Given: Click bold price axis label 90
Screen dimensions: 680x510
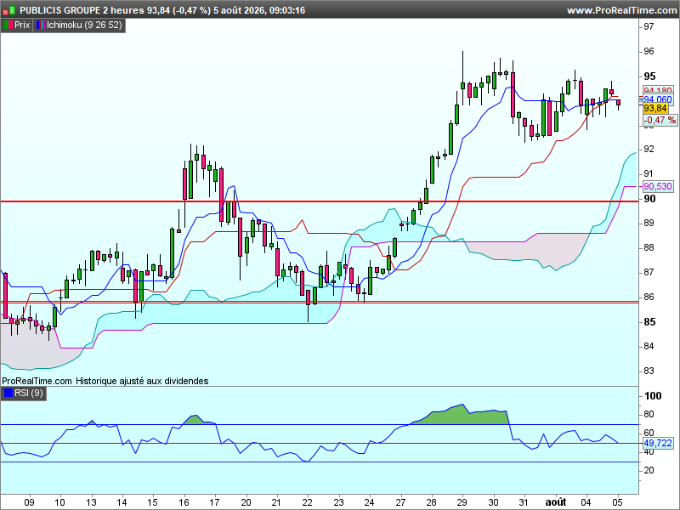Looking at the screenshot, I should (649, 199).
